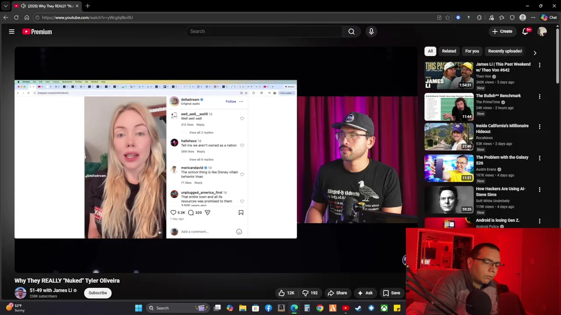Screen dimensions: 561x315
Task: Open options for The Bullsh** Benchmark video
Action: [x=540, y=97]
